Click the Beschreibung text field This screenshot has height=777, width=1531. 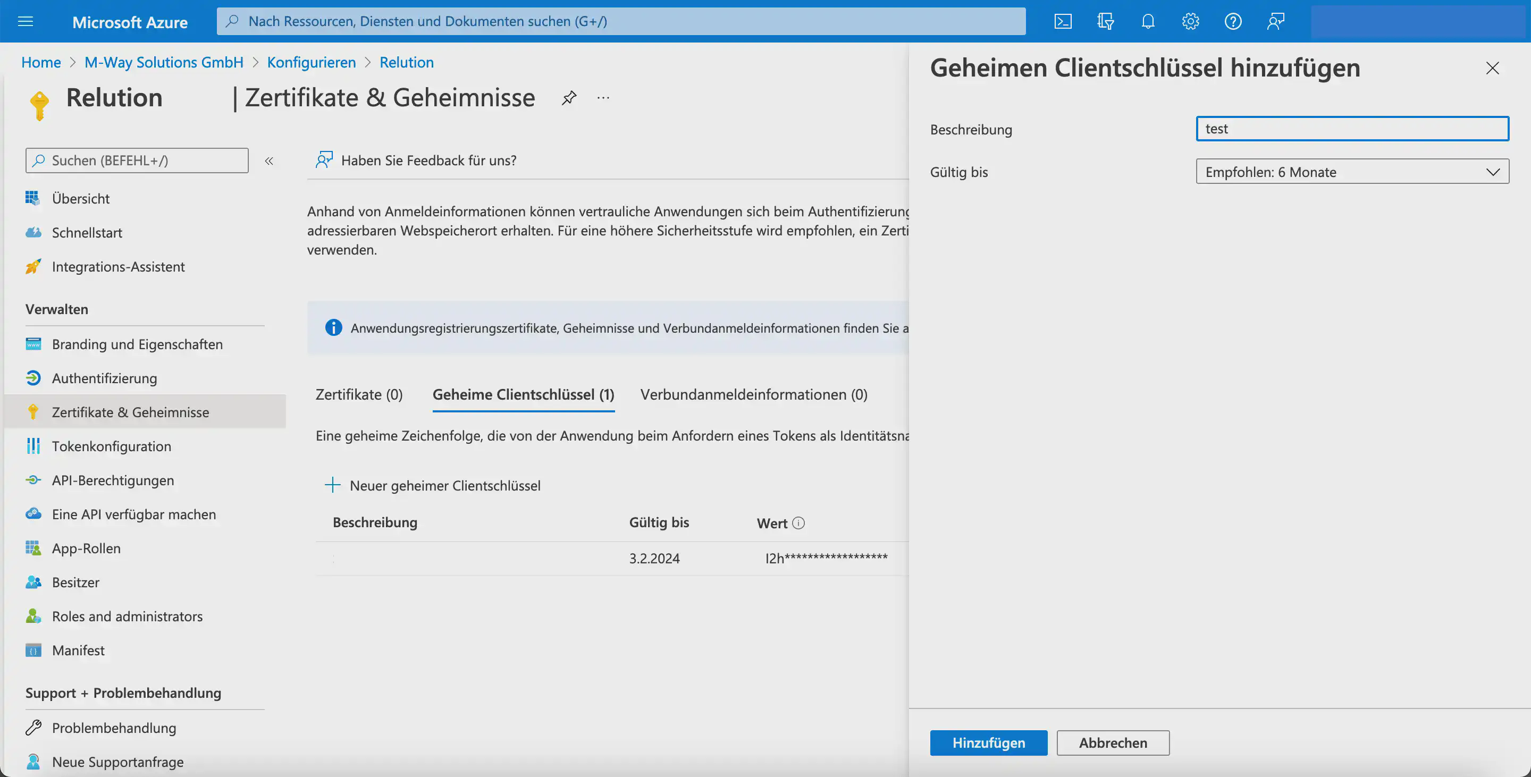1351,129
